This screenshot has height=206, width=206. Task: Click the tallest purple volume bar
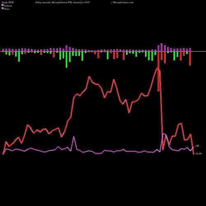coord(162,47)
